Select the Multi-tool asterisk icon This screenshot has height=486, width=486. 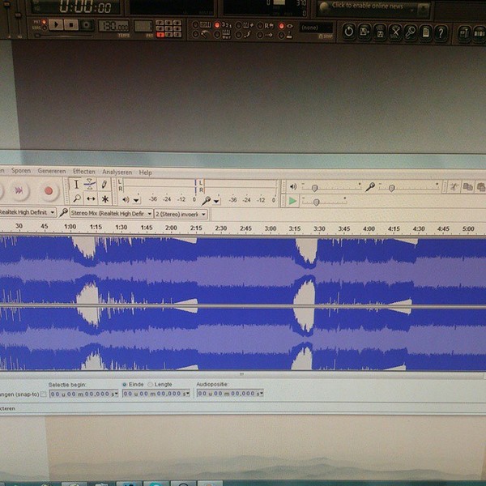pyautogui.click(x=105, y=199)
